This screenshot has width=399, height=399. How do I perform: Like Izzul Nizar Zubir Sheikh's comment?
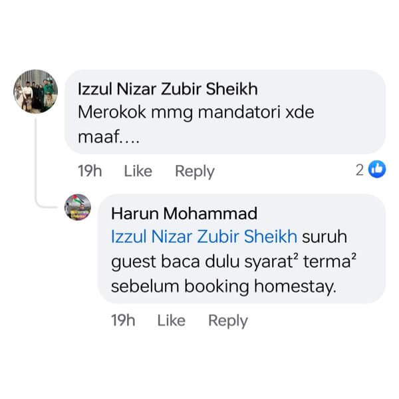pos(138,171)
